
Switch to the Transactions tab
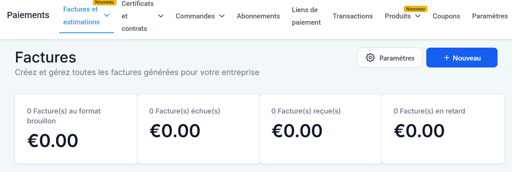pos(353,16)
